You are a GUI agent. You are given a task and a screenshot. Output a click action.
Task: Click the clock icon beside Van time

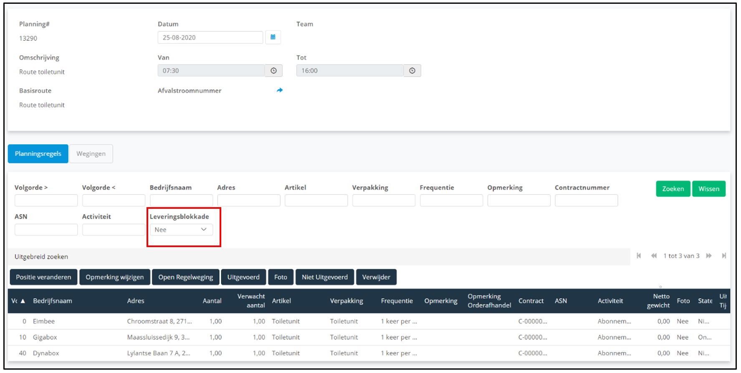(x=273, y=70)
